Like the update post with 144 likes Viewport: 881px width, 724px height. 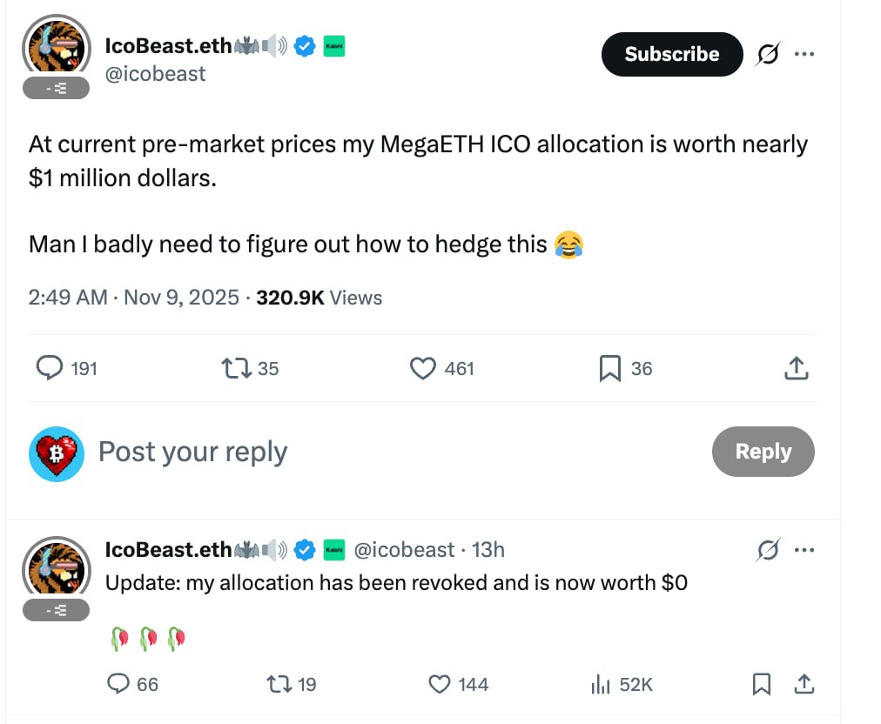441,685
